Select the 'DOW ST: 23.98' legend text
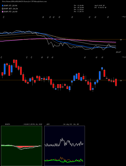 [10, 6]
